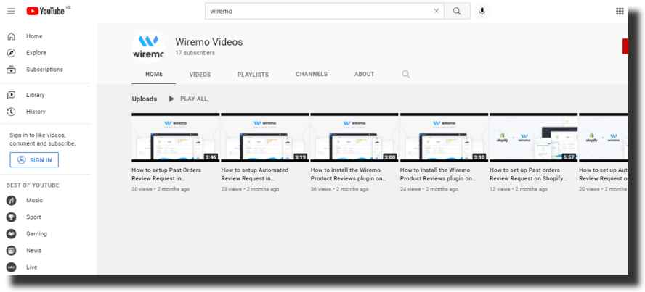
Task: Click the Sport trophy icon
Action: [x=11, y=217]
